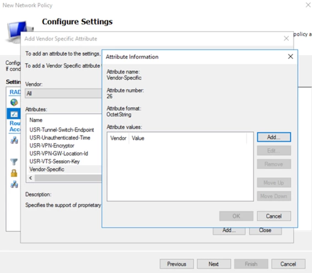Click the Name column header in Attributes list

pyautogui.click(x=36, y=120)
